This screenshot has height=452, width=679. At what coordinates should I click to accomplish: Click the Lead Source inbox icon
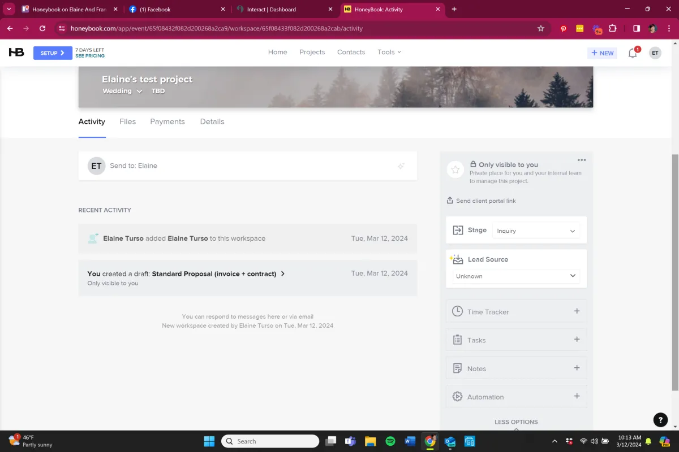[457, 259]
